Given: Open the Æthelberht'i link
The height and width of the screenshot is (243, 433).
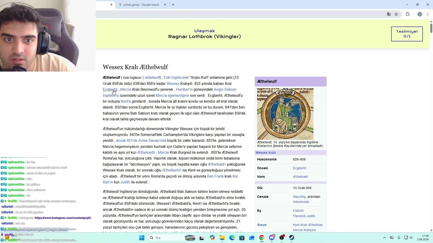Looking at the screenshot, I should [x=172, y=170].
